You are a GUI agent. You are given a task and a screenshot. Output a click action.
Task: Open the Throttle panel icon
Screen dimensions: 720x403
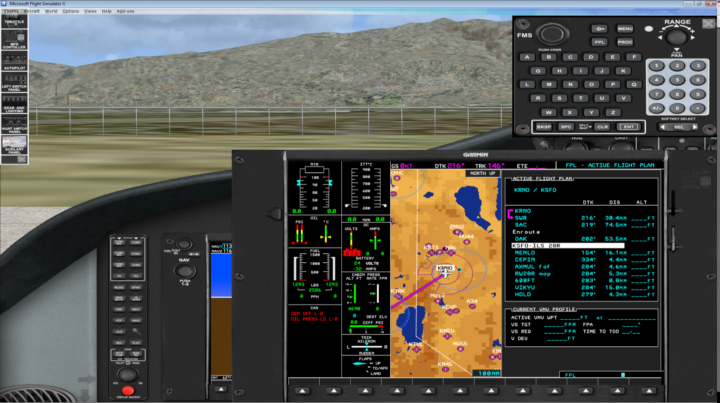tap(14, 21)
